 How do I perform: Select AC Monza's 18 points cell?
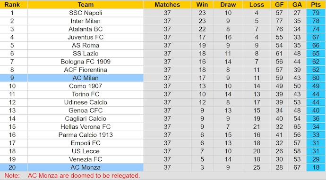(x=316, y=167)
